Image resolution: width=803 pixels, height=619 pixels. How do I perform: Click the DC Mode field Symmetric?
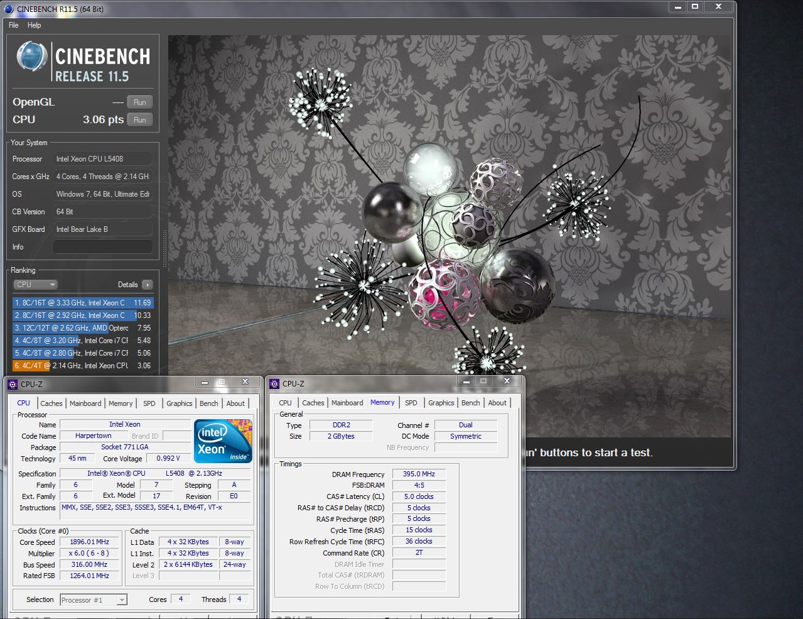point(466,436)
